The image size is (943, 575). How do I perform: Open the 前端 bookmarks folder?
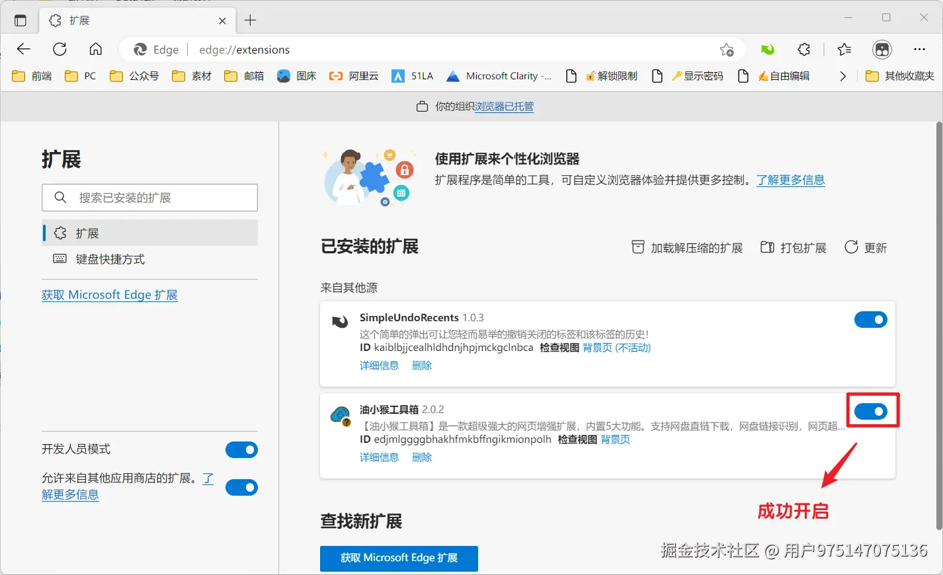point(32,76)
